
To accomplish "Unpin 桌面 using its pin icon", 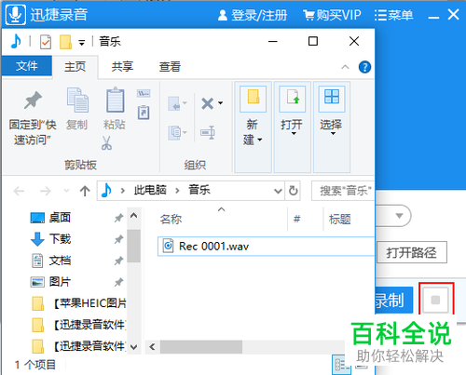I will click(118, 218).
